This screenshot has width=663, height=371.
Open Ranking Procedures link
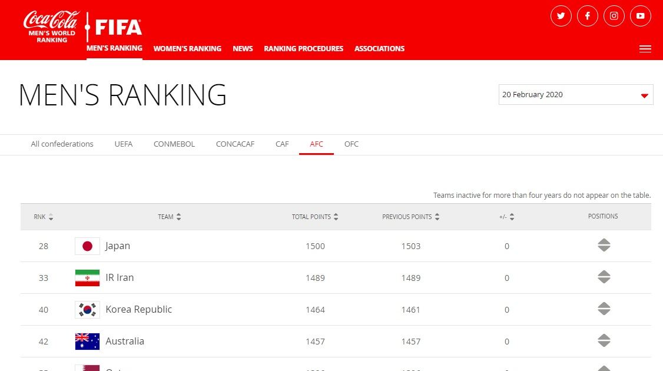click(x=303, y=49)
